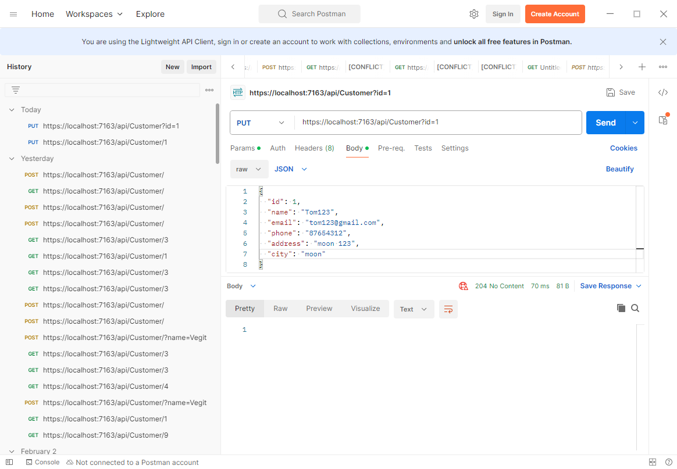Screen dimensions: 677x469
Task: Open the PUT method dropdown
Action: click(x=261, y=123)
